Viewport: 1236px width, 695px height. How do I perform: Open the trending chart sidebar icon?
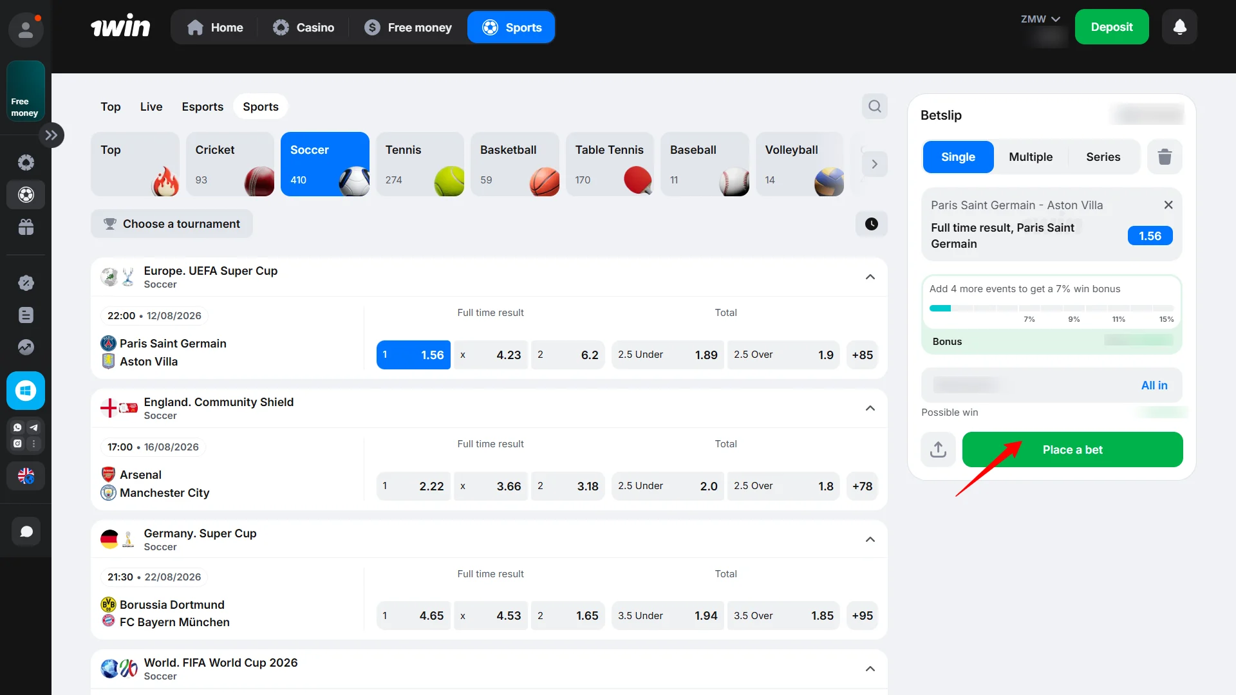26,347
